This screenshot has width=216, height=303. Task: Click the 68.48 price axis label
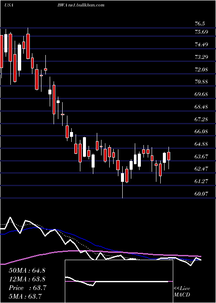pos(202,106)
